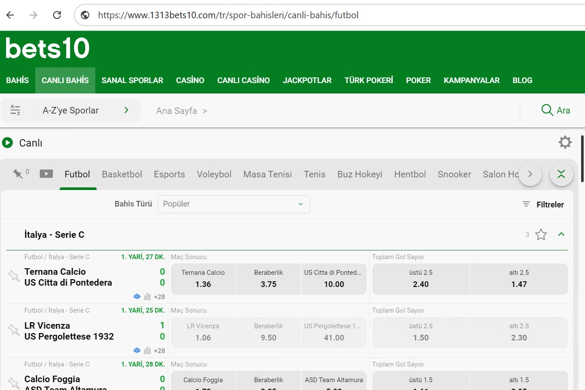Go to the Ana Sayfa breadcrumb

tap(177, 111)
